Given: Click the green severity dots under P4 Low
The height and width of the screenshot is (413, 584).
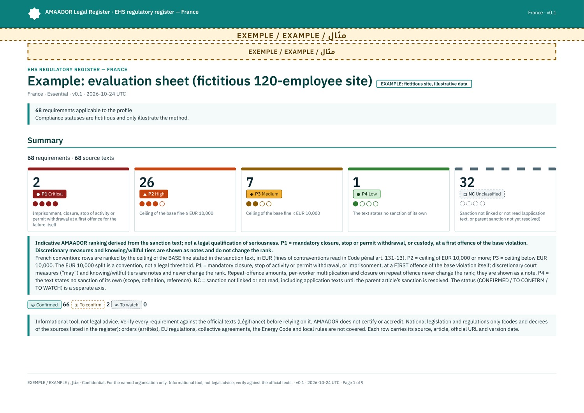Looking at the screenshot, I should point(365,204).
